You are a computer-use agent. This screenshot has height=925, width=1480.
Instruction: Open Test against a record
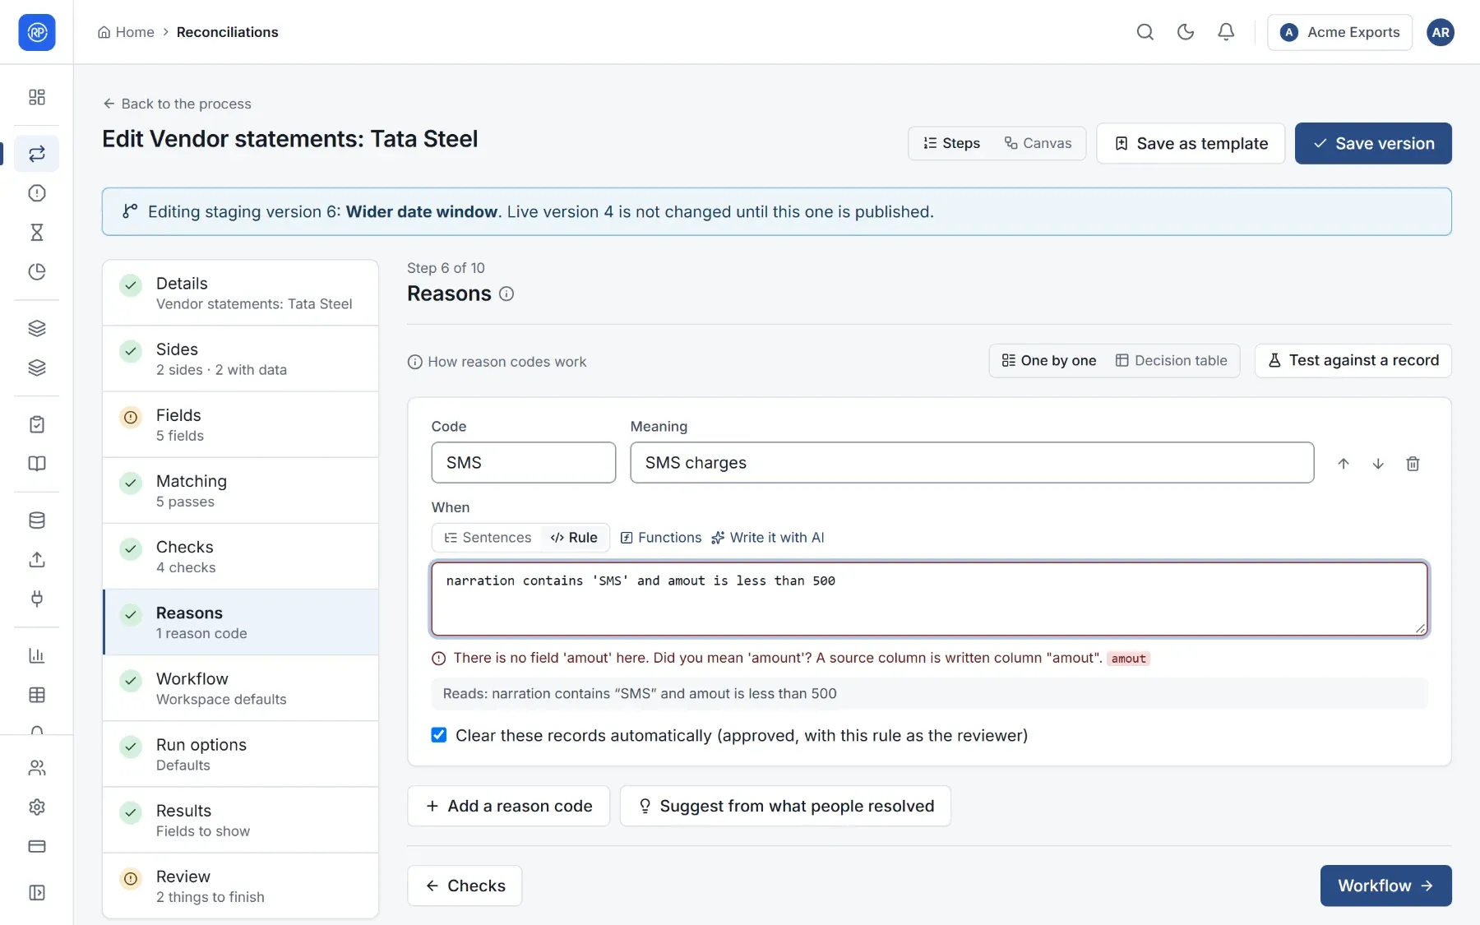1353,361
